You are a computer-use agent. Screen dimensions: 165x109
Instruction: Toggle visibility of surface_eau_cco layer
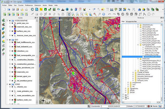click(12, 31)
